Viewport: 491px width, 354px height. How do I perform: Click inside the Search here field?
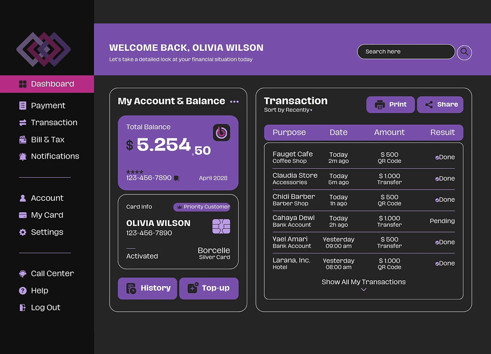[406, 51]
